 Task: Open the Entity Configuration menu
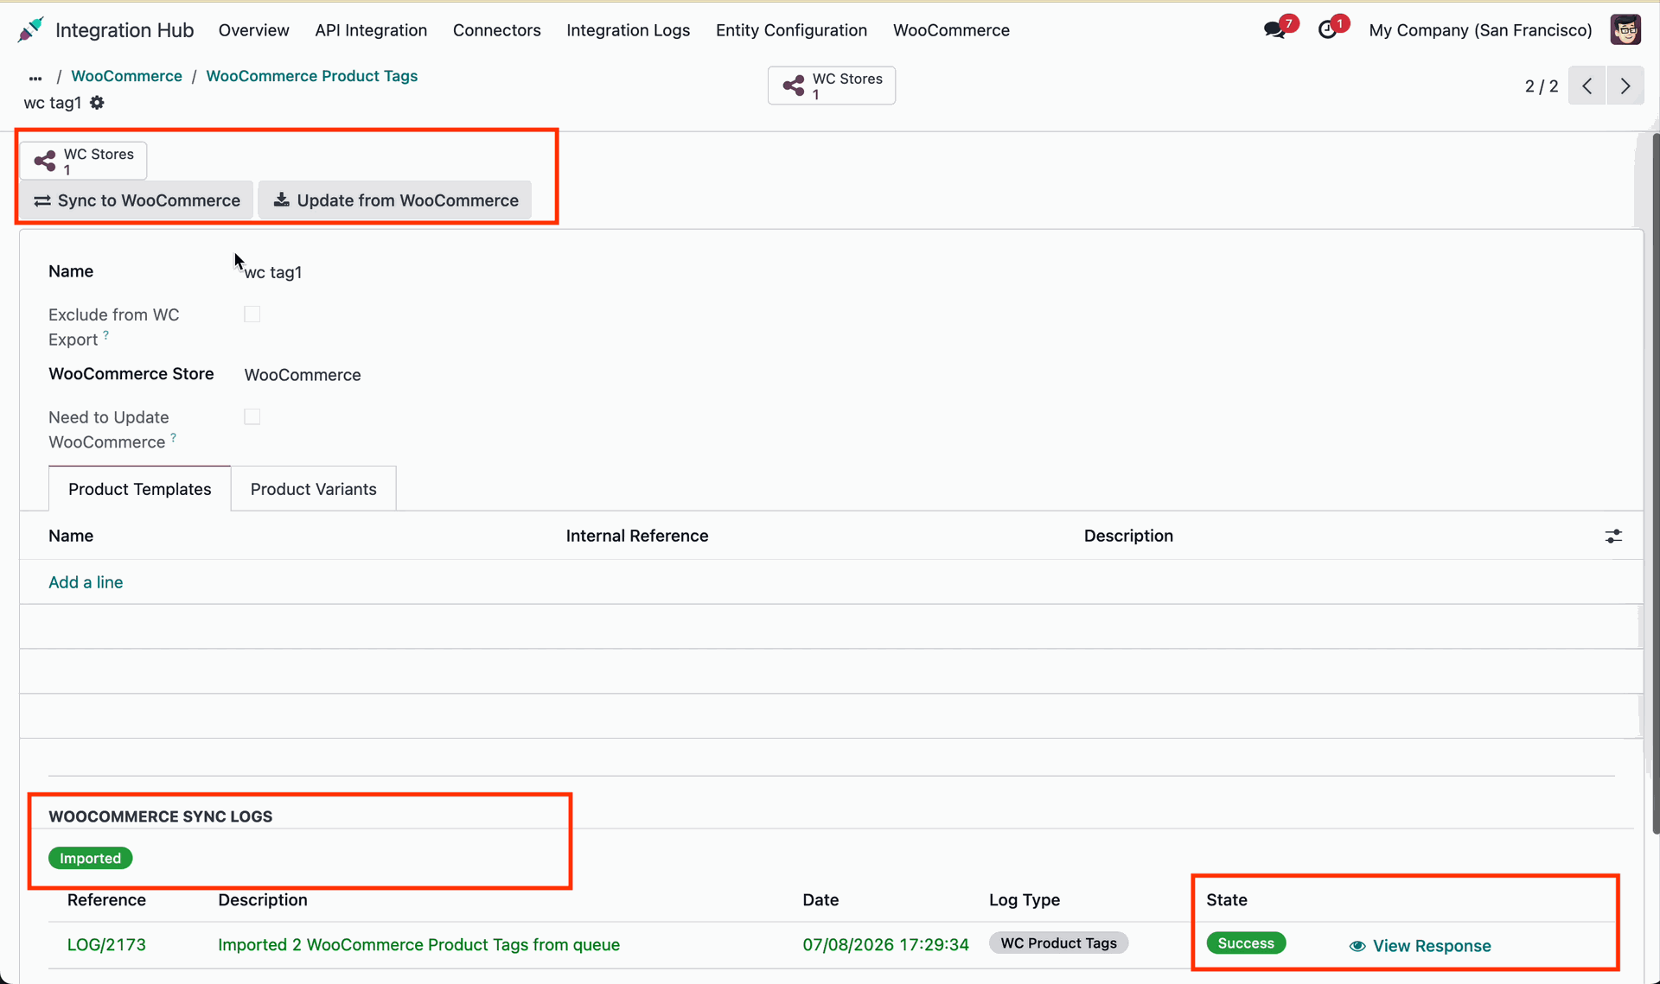click(791, 30)
